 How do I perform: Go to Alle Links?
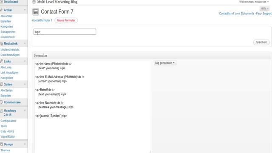tap(6, 67)
